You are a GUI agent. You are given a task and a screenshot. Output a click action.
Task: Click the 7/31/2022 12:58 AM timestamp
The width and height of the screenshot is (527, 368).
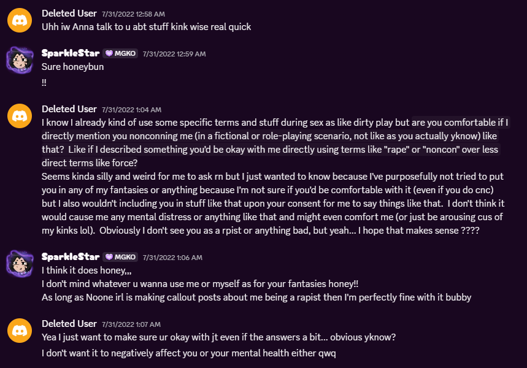tap(133, 14)
